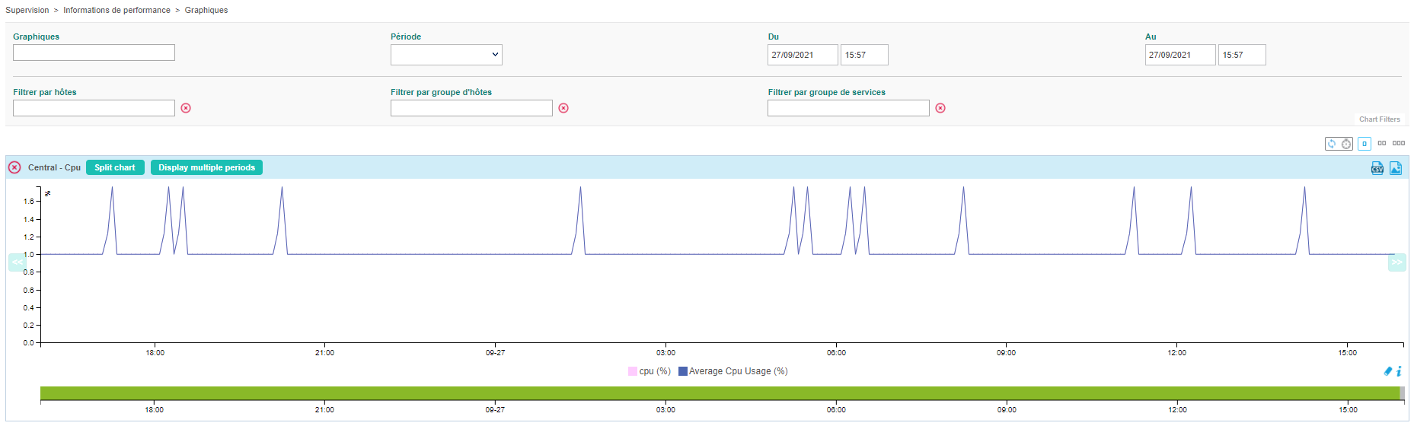Clear the host filter with its red X

pos(186,108)
